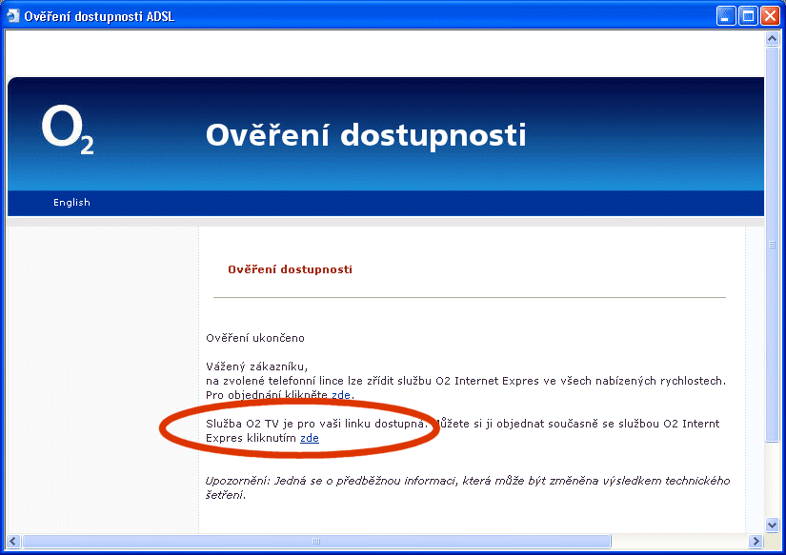Screen dimensions: 786x555
Task: Open the 'zde' link to order O2 Internet Expres
Action: (x=341, y=395)
